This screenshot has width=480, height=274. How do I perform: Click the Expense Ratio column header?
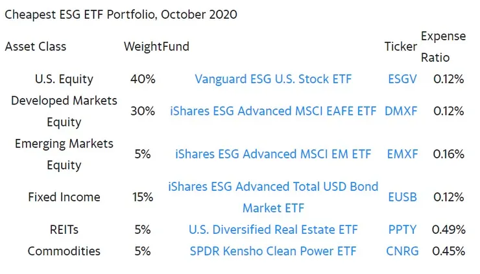click(444, 47)
